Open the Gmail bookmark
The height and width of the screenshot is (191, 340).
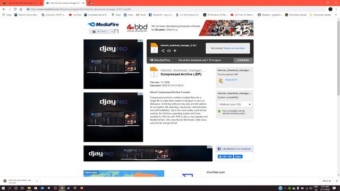[141, 15]
